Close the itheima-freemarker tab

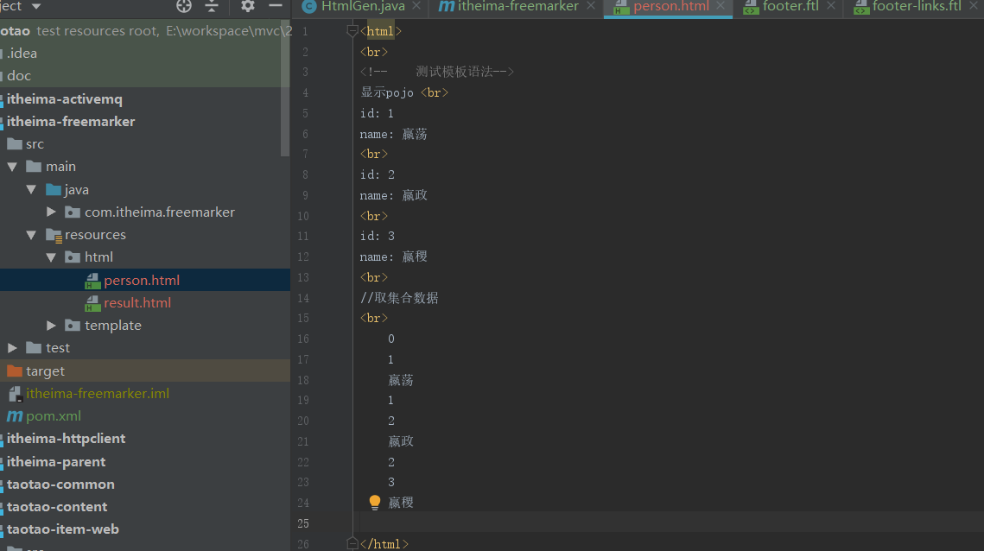pos(591,6)
